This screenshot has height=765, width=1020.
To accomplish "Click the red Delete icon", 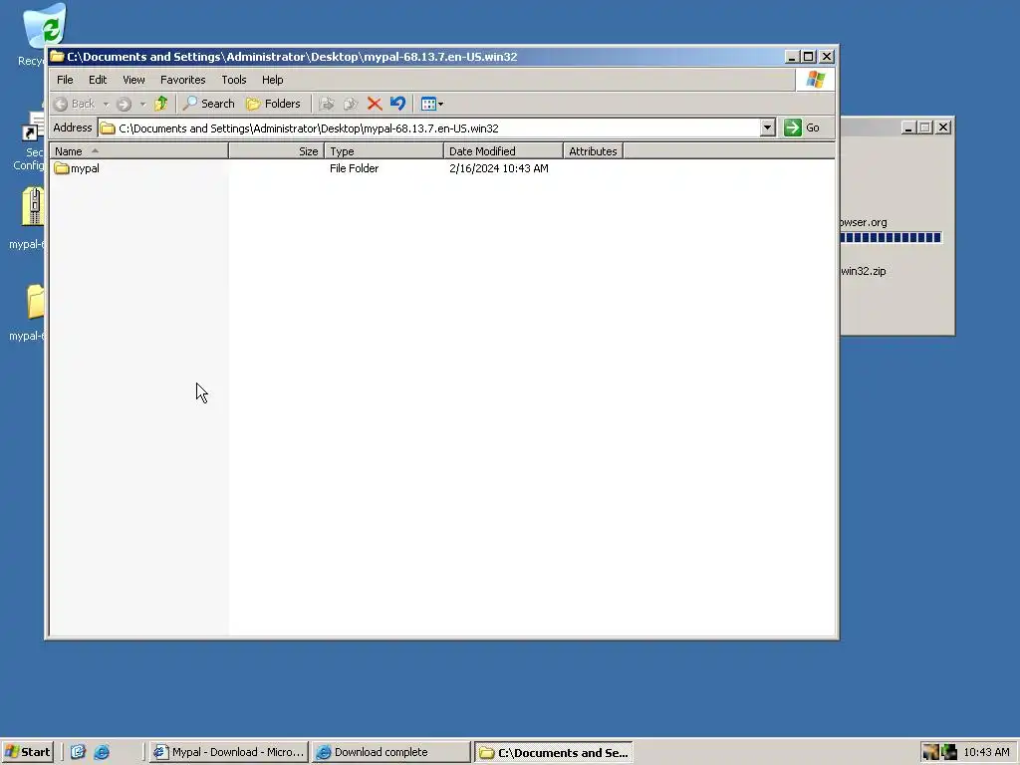I will (x=375, y=104).
